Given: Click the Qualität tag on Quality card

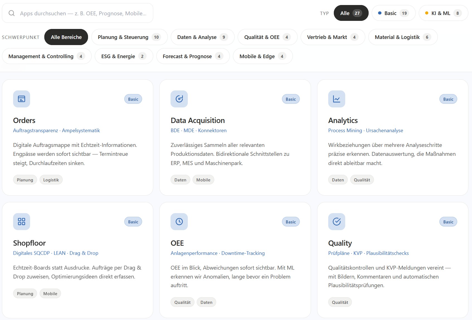Looking at the screenshot, I should 340,302.
